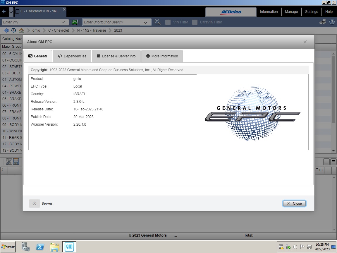Go back with the blue arrow icon

6,30
